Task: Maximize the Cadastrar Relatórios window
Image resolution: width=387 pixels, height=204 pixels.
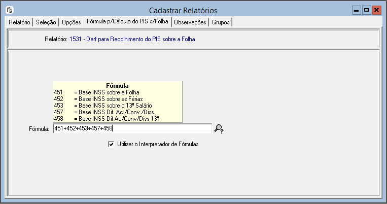Action: [x=366, y=10]
